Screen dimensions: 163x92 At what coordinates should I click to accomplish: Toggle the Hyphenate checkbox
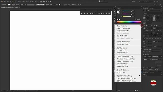pyautogui.click(x=144, y=54)
